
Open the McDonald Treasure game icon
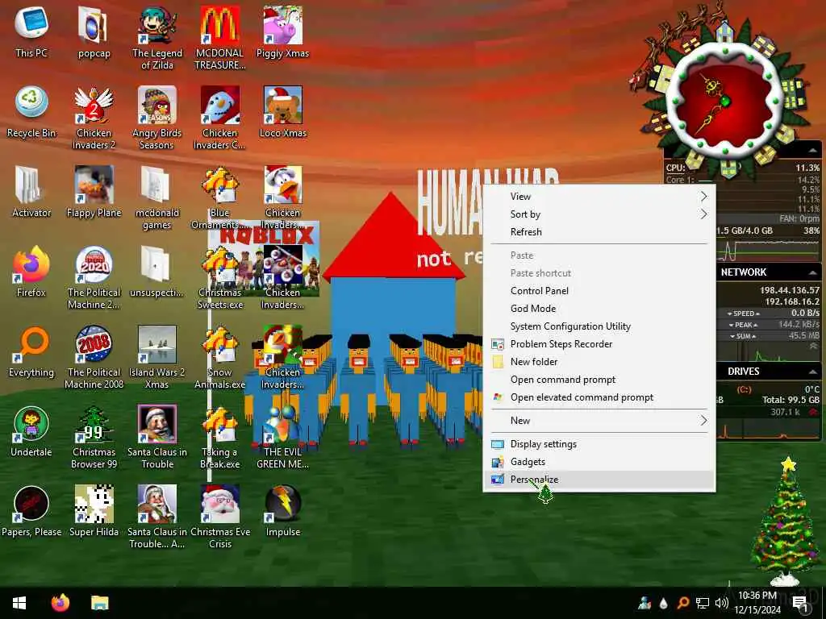tap(220, 37)
